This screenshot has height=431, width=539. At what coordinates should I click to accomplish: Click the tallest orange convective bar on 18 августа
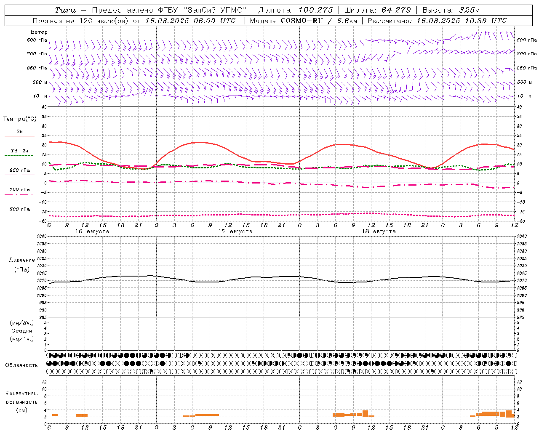[365, 413]
